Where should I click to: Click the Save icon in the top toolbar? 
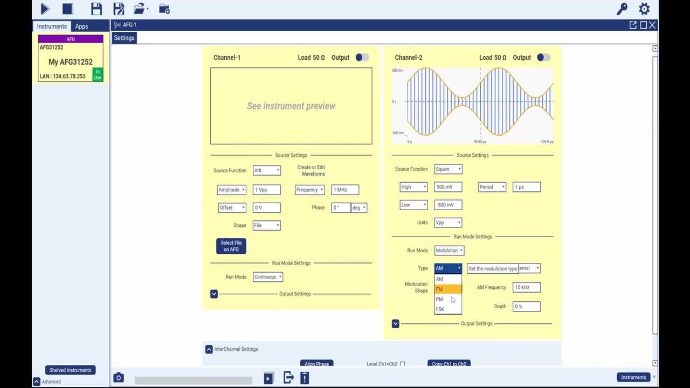pyautogui.click(x=96, y=9)
